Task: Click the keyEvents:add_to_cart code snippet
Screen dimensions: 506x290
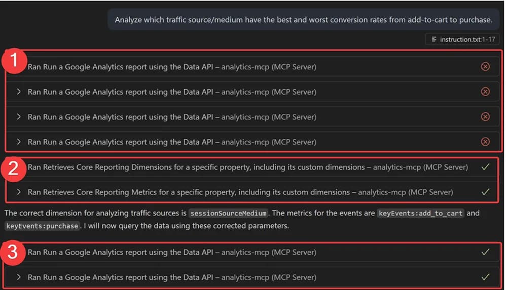Action: coord(420,213)
